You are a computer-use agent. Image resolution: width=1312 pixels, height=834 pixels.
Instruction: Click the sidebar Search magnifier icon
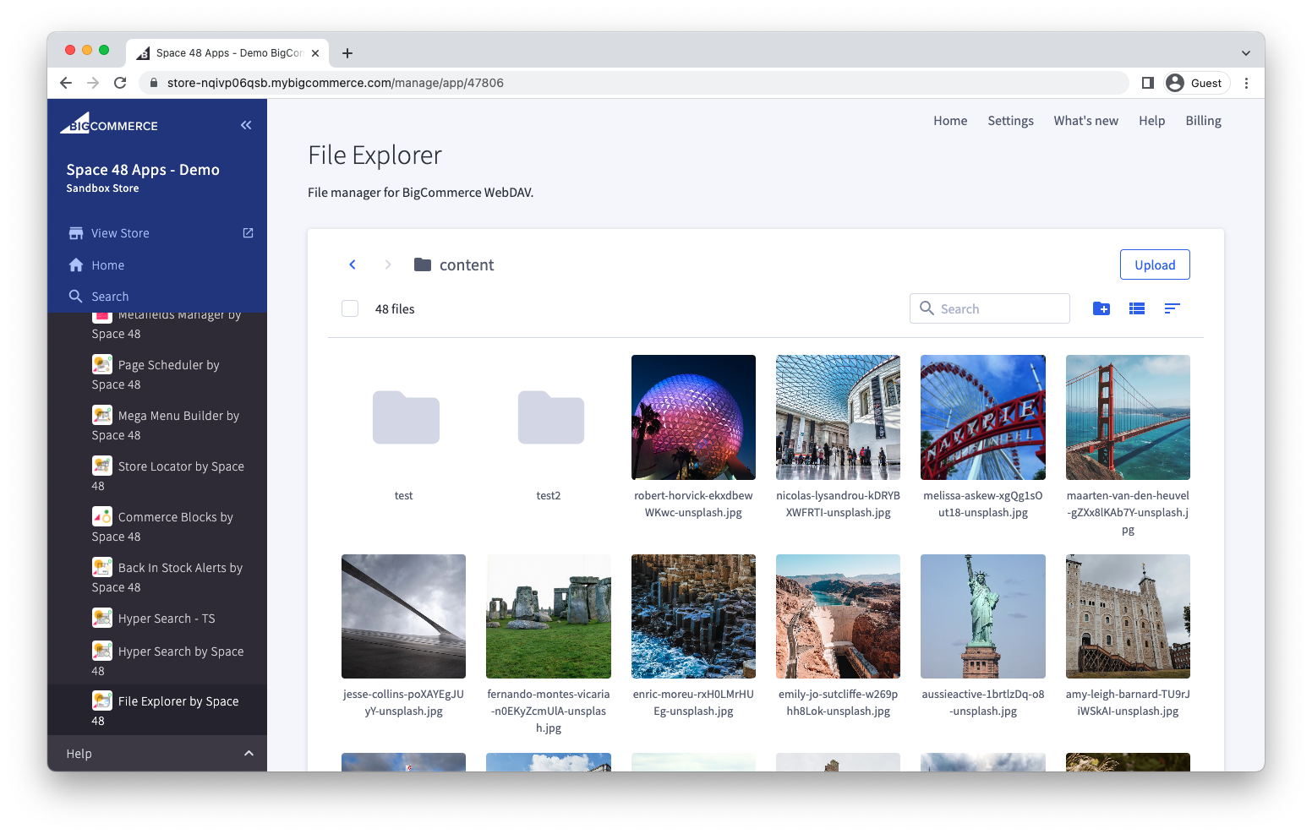(76, 297)
